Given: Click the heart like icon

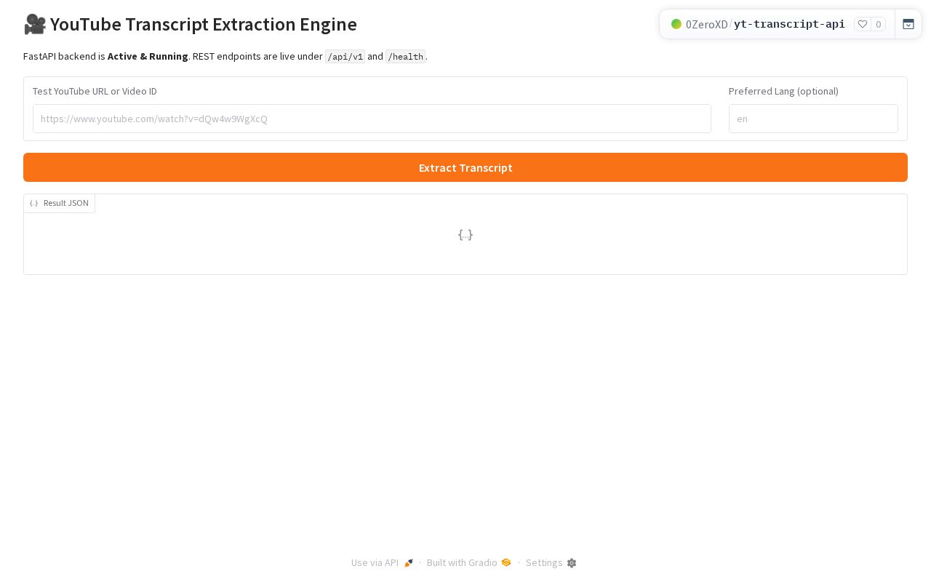Looking at the screenshot, I should click(x=863, y=24).
